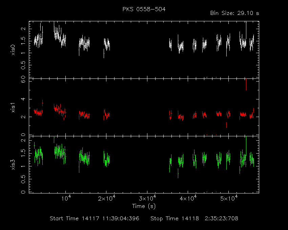Select the Stop Time 14118 2:35:23:708 text
288x230 pixels.
tap(194, 218)
